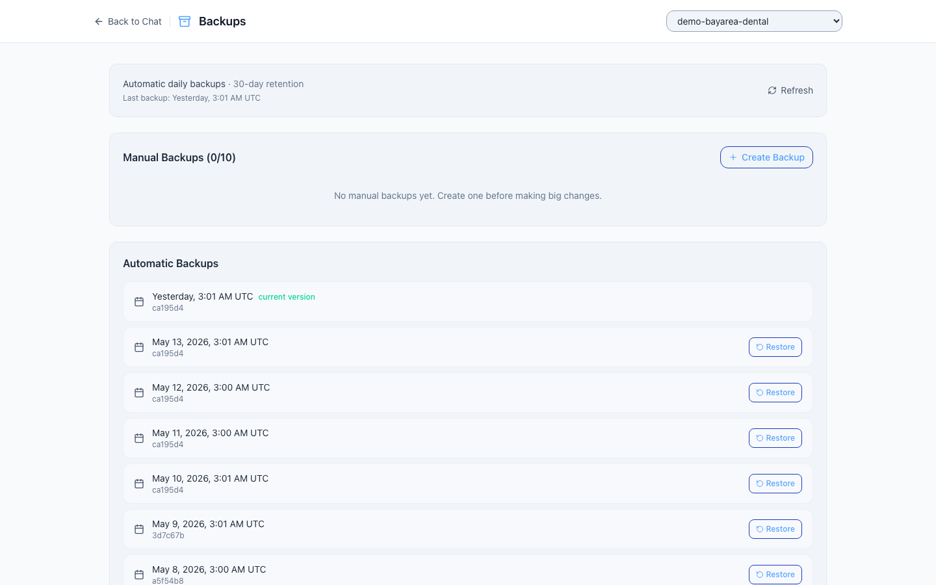Click calendar icon beside May 11 backup
The image size is (936, 585).
point(139,438)
